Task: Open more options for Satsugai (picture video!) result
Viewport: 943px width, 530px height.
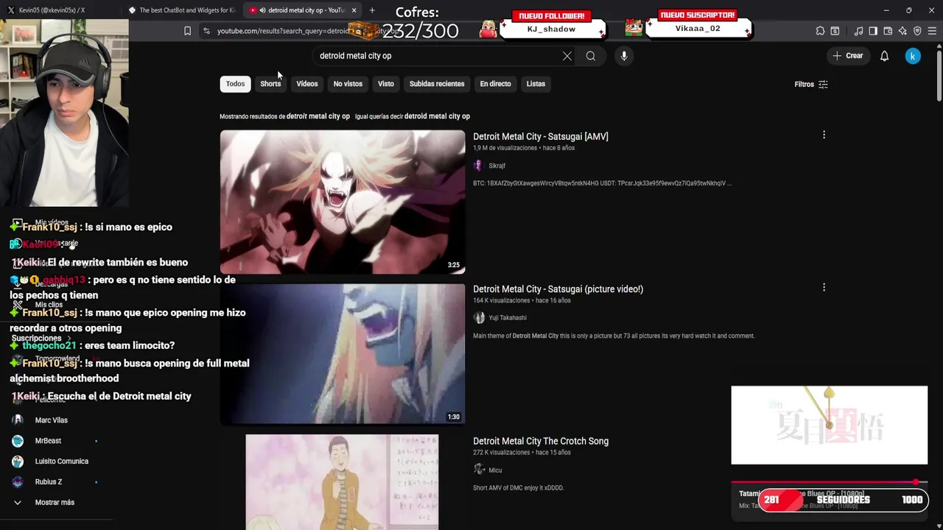Action: click(x=824, y=287)
